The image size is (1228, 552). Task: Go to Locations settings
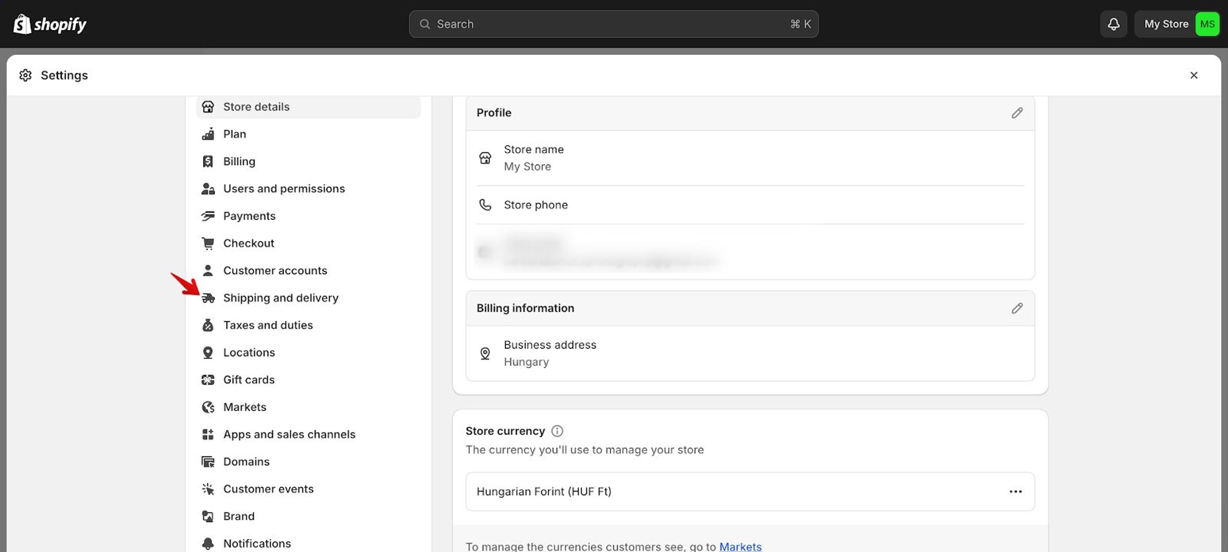click(x=308, y=353)
